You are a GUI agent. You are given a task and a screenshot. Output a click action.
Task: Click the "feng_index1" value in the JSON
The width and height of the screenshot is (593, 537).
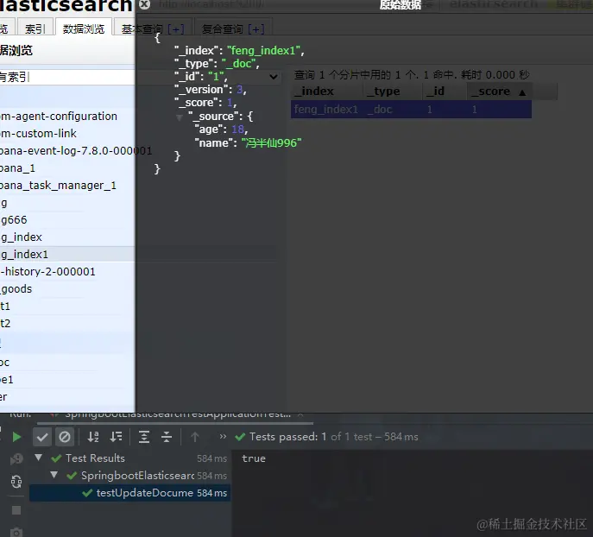coord(263,51)
